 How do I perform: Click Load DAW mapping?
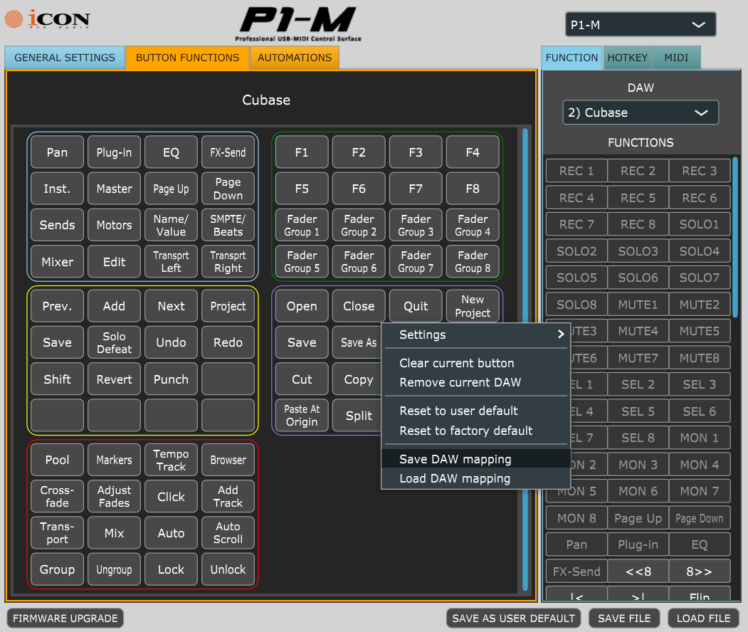475,478
